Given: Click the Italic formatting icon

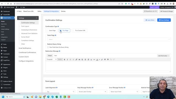Looking at the screenshot, I should (x=67, y=59).
